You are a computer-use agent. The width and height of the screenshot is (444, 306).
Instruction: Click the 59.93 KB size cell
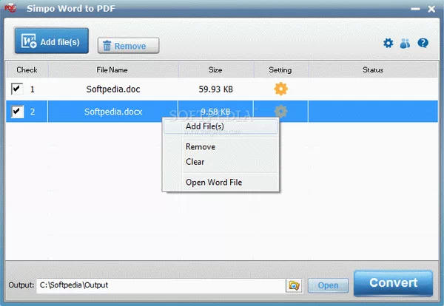(x=215, y=89)
